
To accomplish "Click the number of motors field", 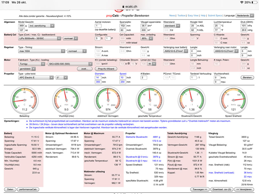I will click(98, 26).
